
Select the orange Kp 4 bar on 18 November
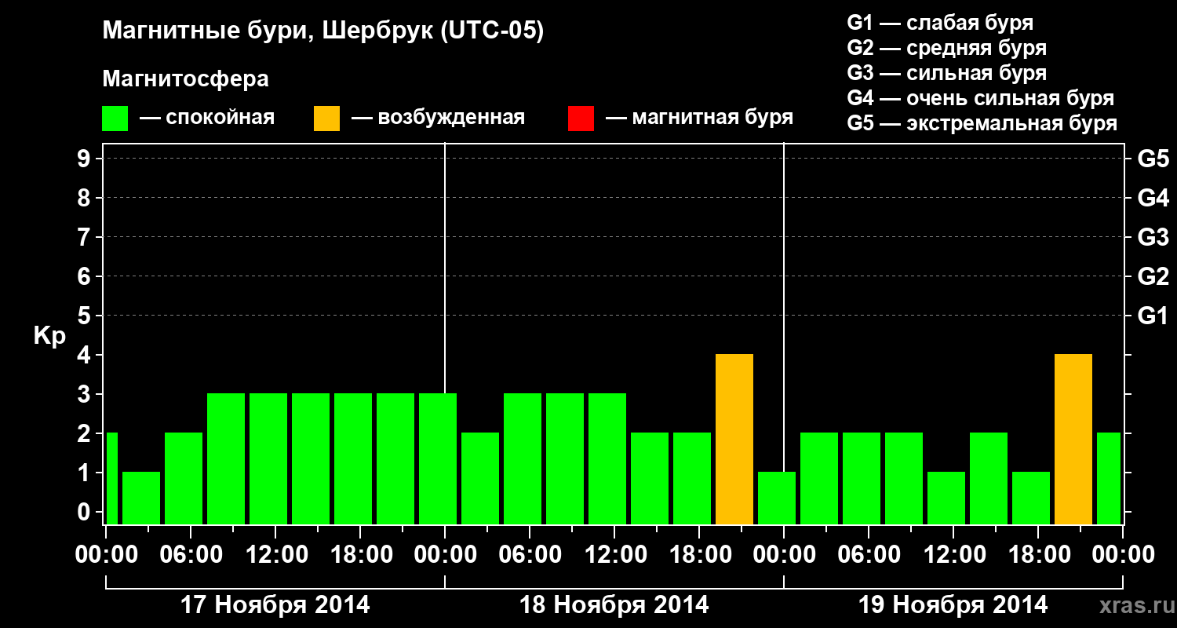click(x=734, y=439)
